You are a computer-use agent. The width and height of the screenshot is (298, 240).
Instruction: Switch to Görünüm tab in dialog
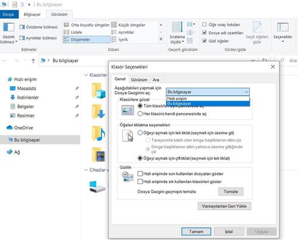pyautogui.click(x=139, y=80)
